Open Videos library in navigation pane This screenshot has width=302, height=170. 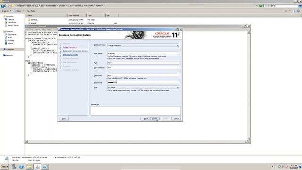click(x=10, y=43)
